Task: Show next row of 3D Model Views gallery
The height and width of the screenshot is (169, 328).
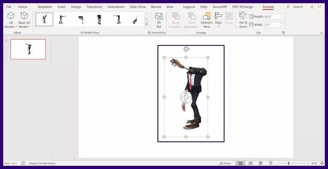Action: click(146, 19)
